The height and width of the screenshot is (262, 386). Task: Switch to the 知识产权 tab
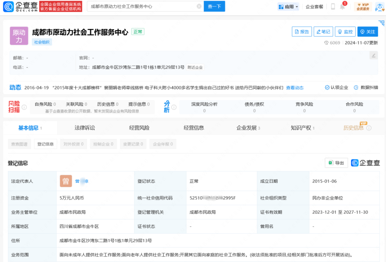point(303,128)
